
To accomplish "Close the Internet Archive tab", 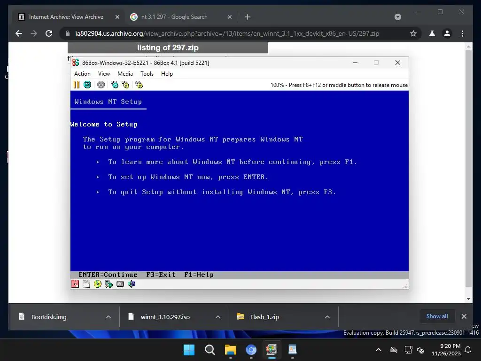I will click(x=117, y=17).
